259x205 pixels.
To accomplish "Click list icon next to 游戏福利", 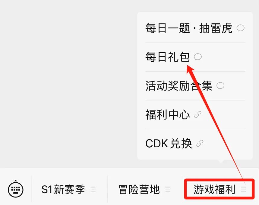I will tap(244, 189).
